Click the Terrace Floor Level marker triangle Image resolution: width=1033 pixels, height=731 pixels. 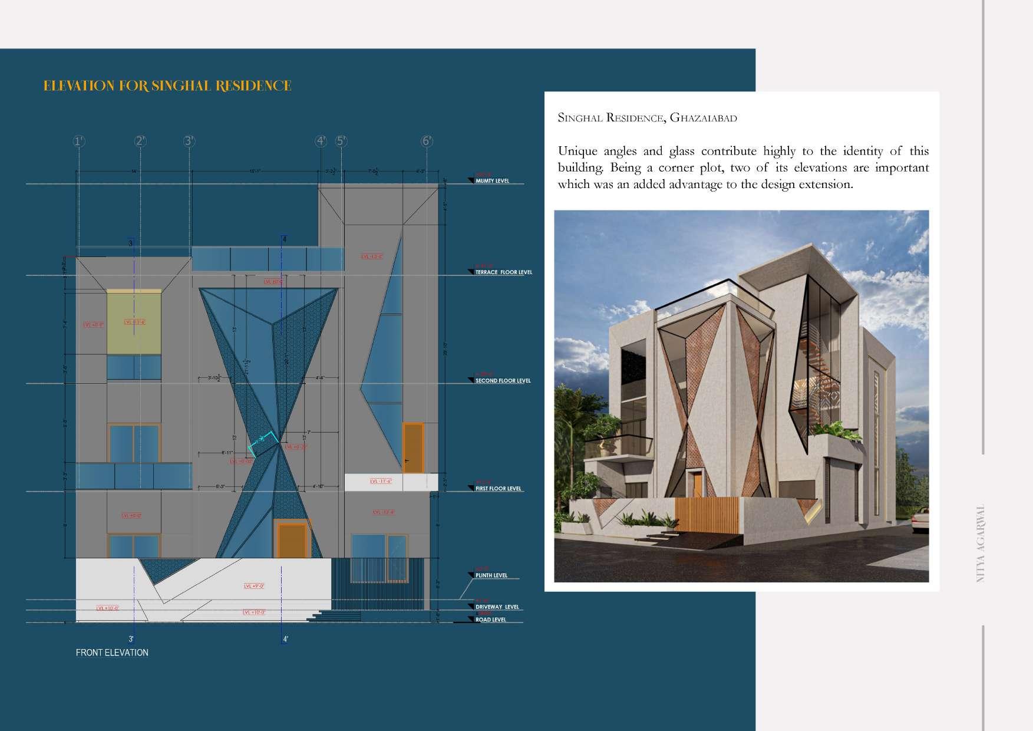pyautogui.click(x=471, y=272)
